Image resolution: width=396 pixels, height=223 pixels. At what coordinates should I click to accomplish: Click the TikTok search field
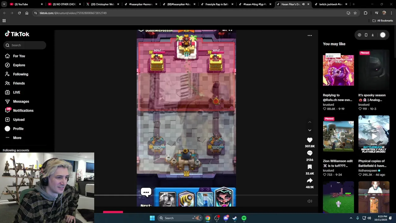tap(25, 45)
